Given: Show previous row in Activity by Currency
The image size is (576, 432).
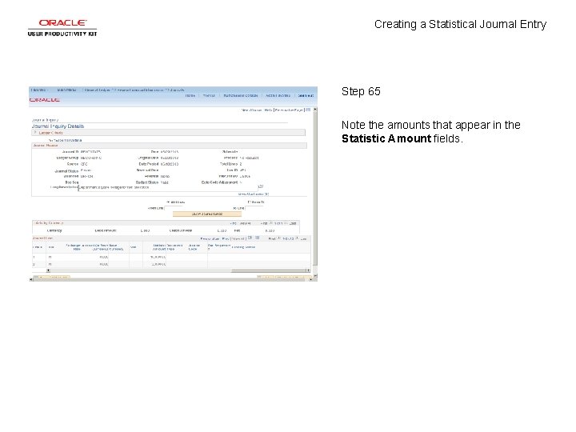Looking at the screenshot, I should coord(271,223).
